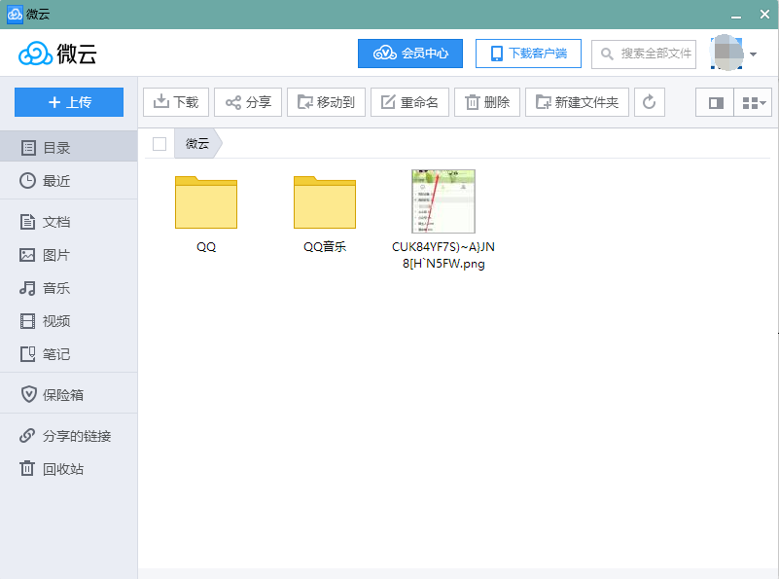Click the 分享 share toolbar button
This screenshot has width=779, height=579.
247,102
